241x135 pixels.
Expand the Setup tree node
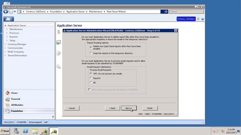pos(7,40)
